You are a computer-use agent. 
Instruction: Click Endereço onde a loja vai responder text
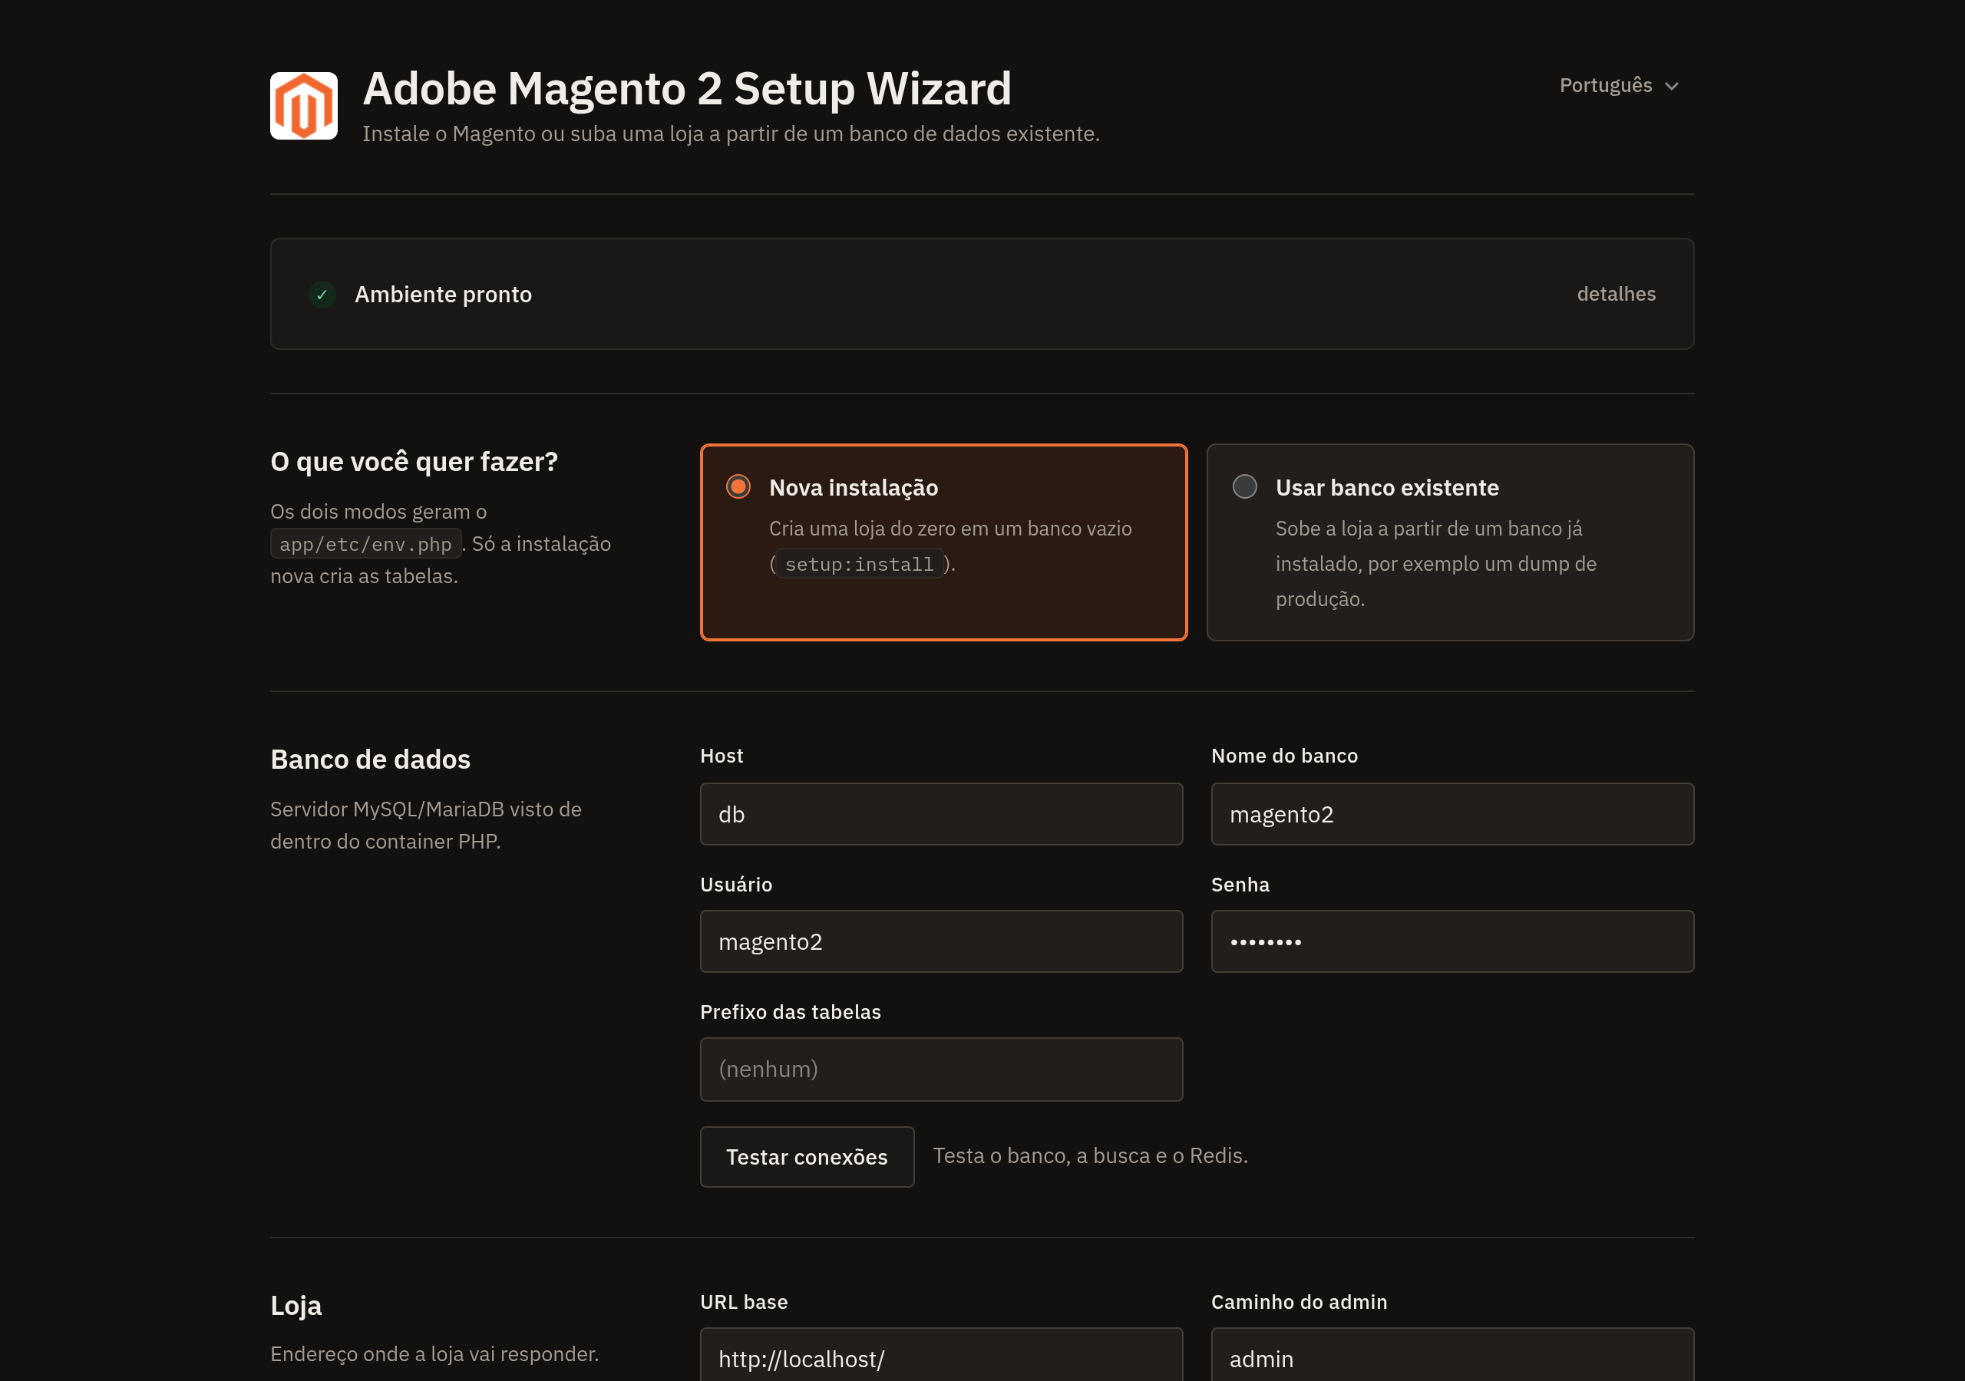point(434,1354)
